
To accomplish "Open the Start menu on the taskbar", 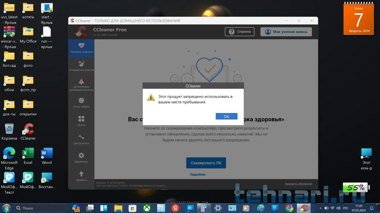I will click(x=6, y=208).
